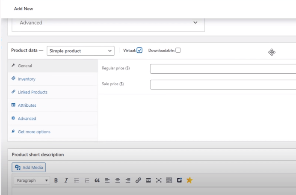Click the dark square shortcode icon

point(179,180)
